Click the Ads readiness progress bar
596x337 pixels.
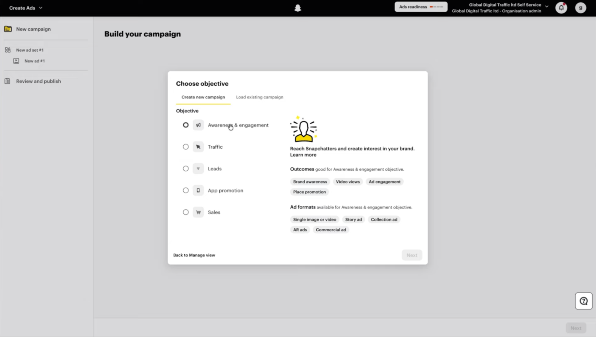436,7
